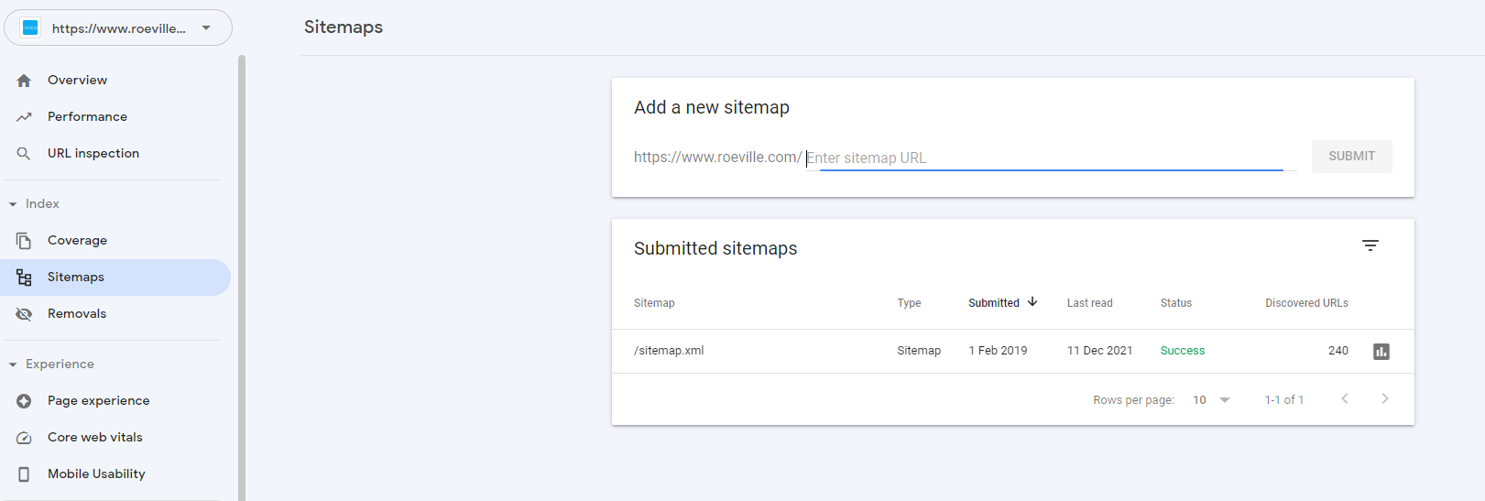Open Coverage pages icon in sidebar
The width and height of the screenshot is (1485, 501).
pos(24,241)
